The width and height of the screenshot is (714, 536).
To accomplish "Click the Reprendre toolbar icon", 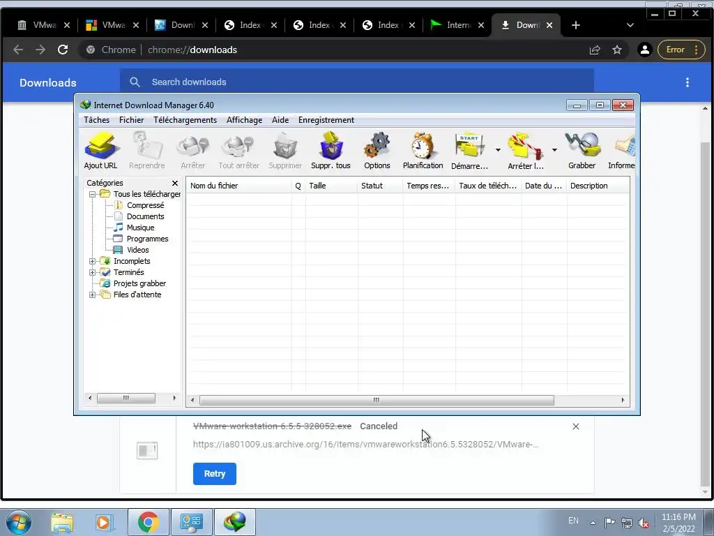I will click(x=146, y=151).
